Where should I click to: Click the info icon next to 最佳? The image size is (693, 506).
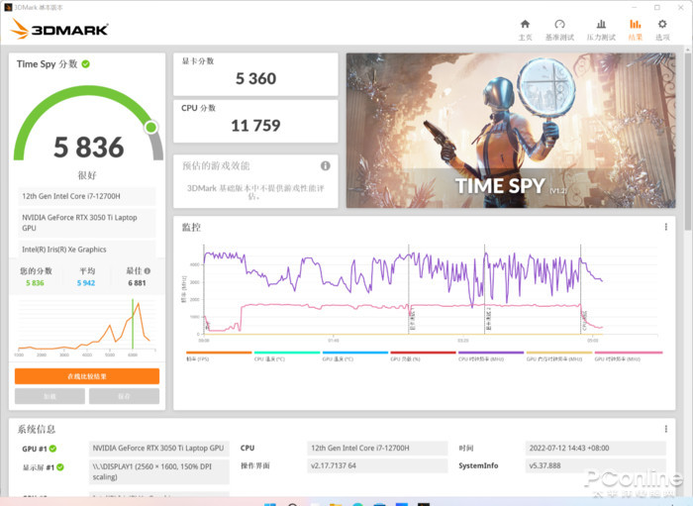[148, 271]
